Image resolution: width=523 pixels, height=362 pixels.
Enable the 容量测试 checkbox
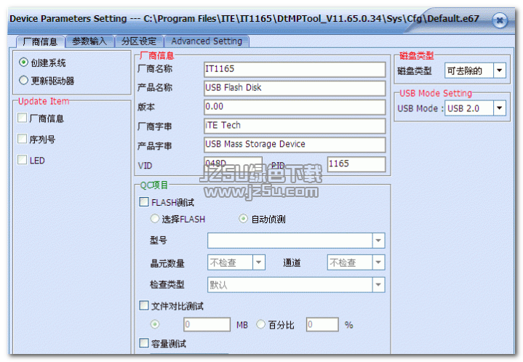[144, 343]
